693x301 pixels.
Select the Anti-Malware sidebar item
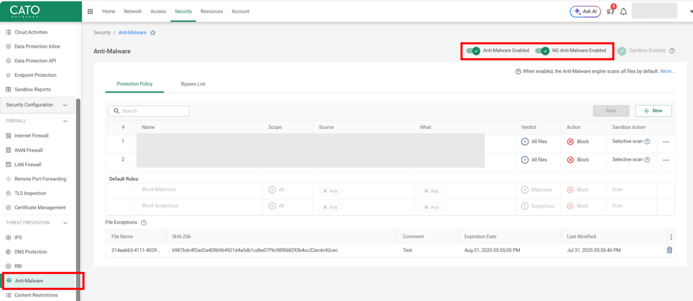tap(38, 281)
